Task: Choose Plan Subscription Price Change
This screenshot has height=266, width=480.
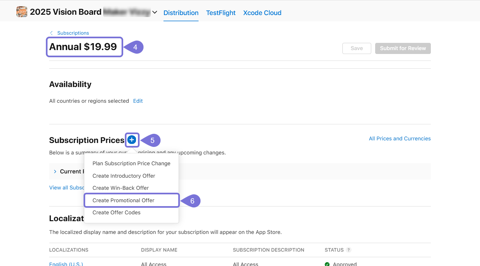Action: coord(131,163)
